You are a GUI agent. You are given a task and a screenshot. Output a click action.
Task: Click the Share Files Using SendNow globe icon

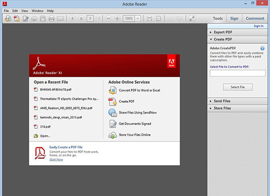pos(112,113)
